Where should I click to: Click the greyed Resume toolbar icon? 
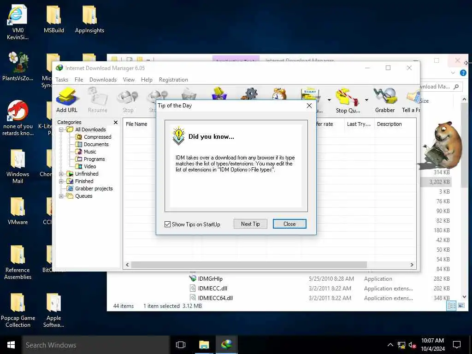click(x=98, y=100)
